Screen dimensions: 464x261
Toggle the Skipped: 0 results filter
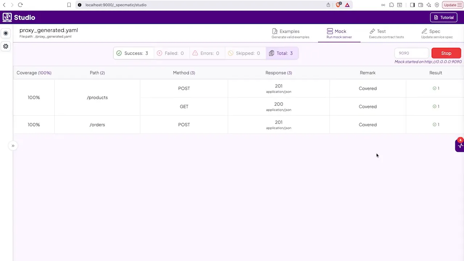244,53
